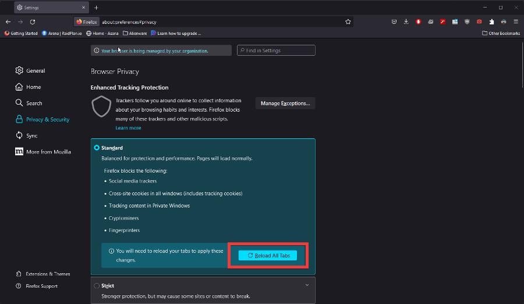
Task: Click the blue window extension icon
Action: tap(455, 22)
